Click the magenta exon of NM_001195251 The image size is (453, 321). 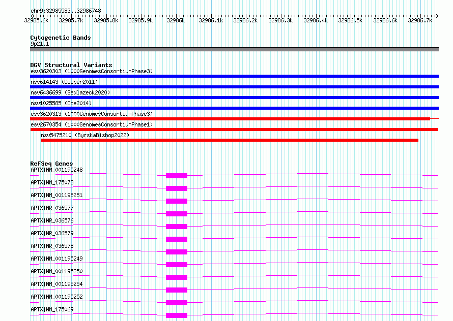coord(177,201)
